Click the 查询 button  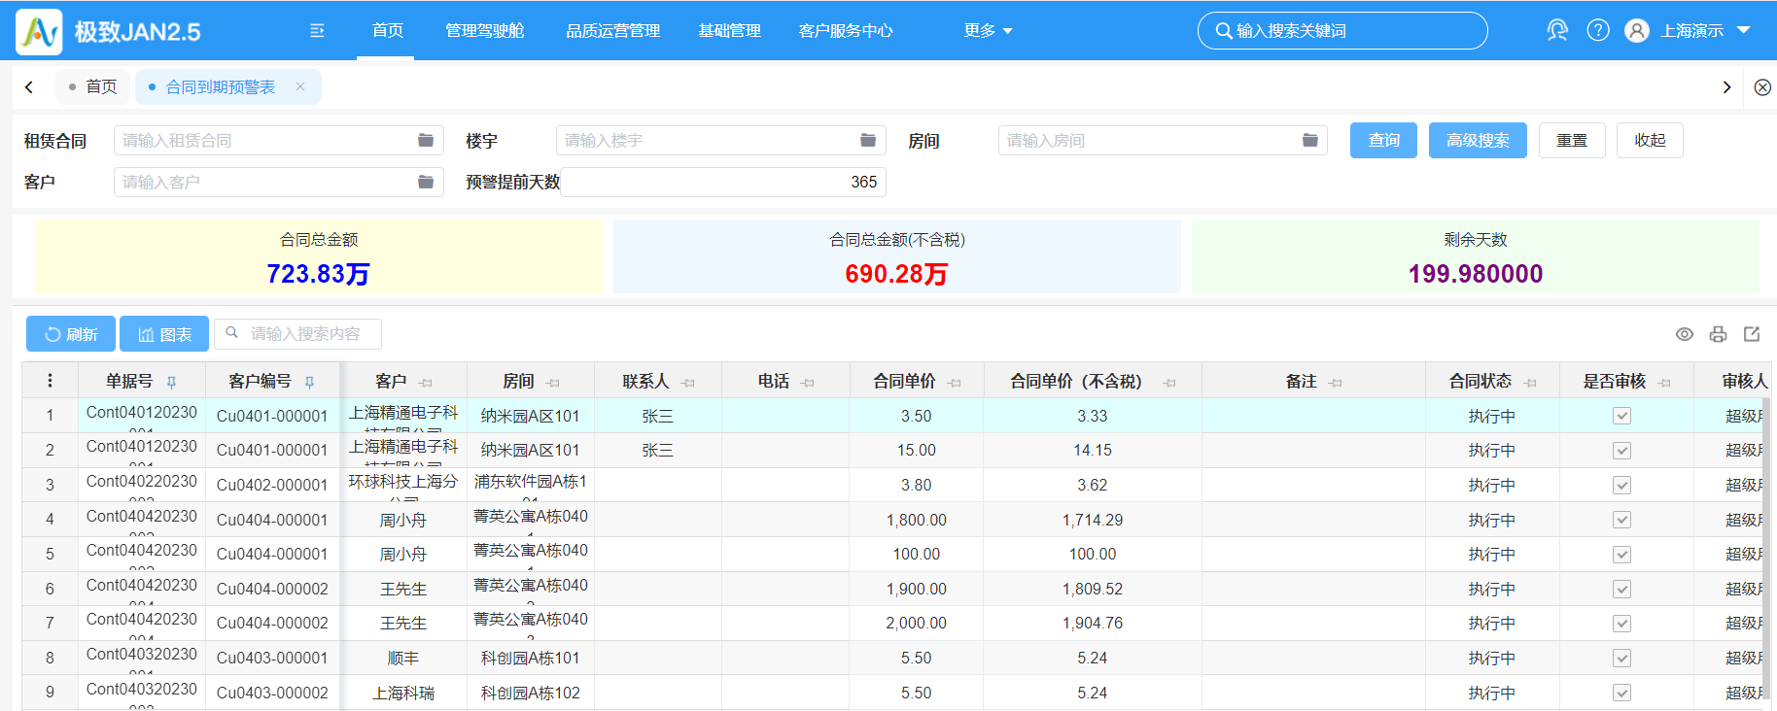1383,141
